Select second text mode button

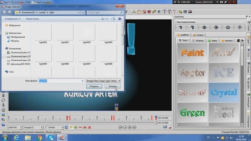point(193,27)
